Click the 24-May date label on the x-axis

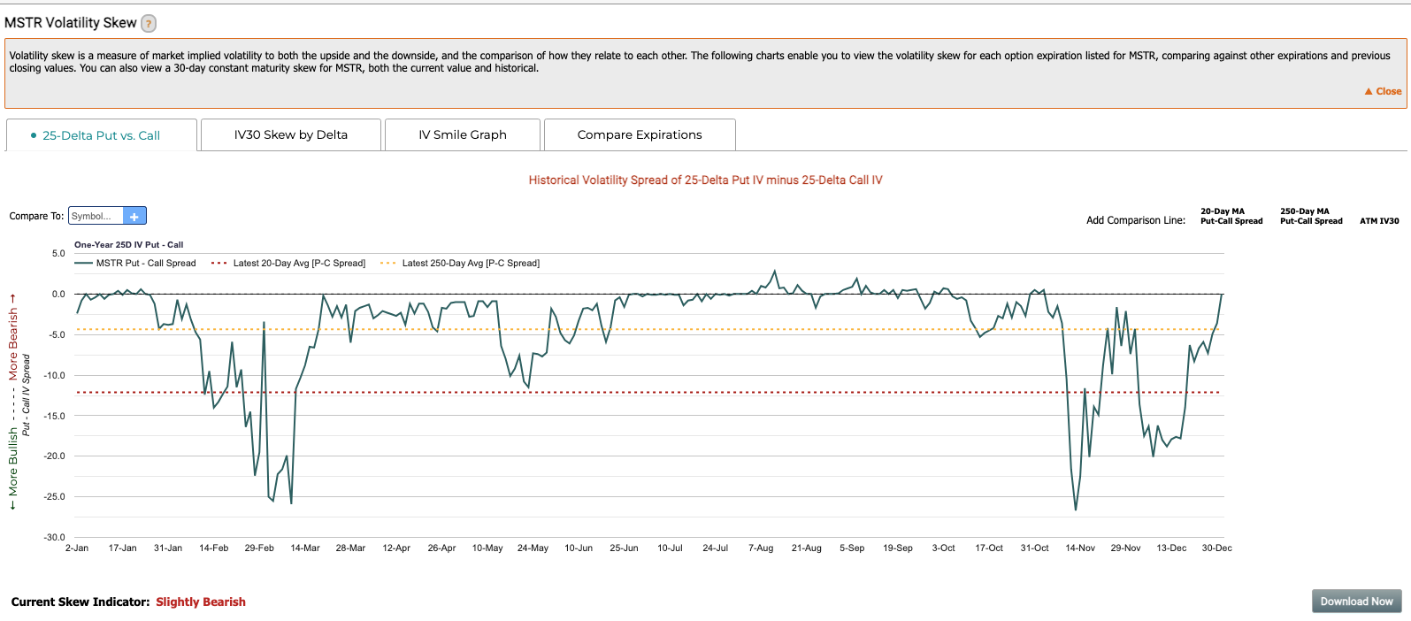533,548
